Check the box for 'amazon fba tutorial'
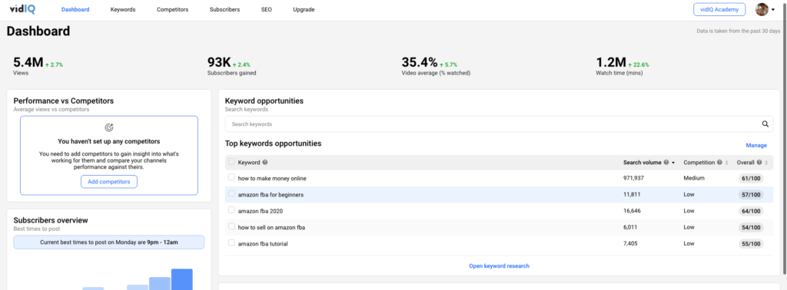787x290 pixels. click(231, 242)
